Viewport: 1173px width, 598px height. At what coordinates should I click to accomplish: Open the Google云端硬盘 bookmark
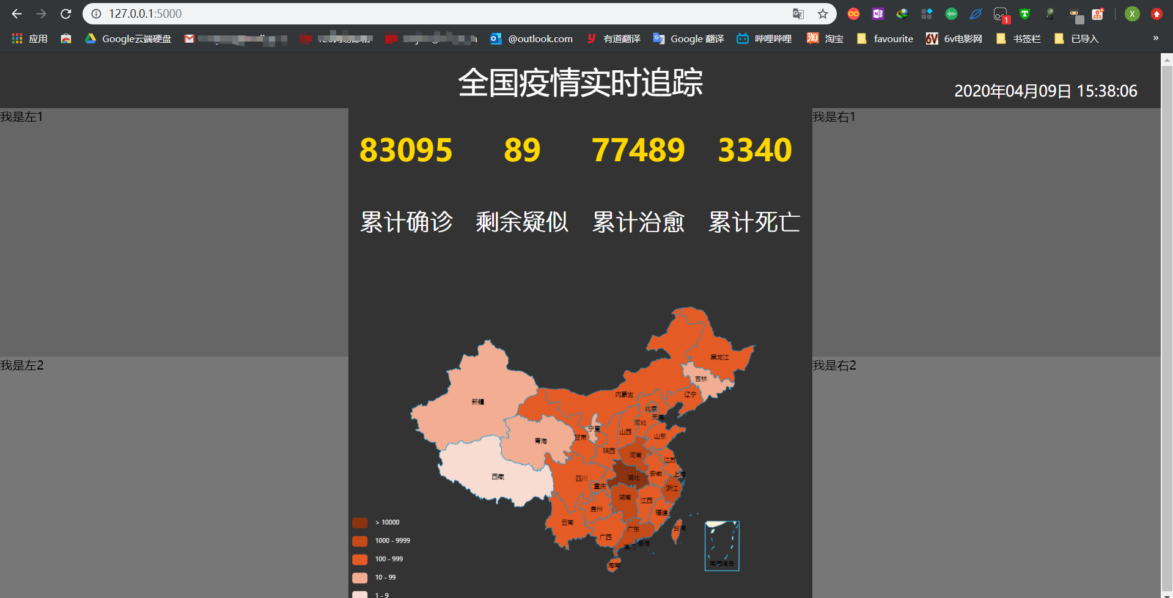click(x=128, y=38)
